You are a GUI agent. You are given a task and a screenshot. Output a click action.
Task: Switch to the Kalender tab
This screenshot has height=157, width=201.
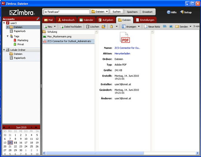click(86, 20)
